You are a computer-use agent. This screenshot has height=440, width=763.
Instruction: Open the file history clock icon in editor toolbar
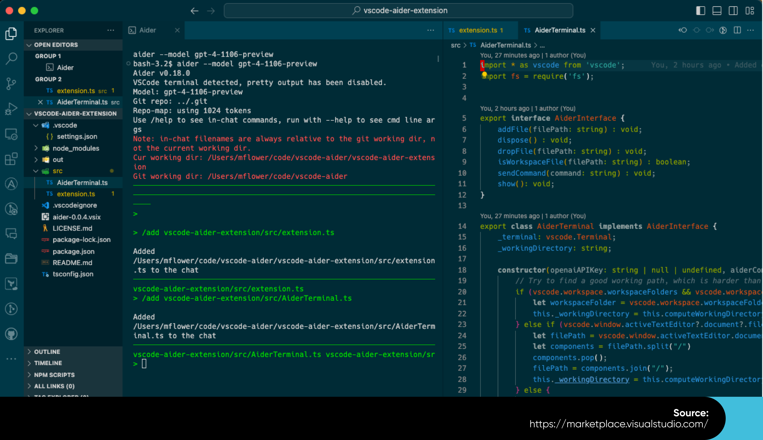click(x=723, y=30)
